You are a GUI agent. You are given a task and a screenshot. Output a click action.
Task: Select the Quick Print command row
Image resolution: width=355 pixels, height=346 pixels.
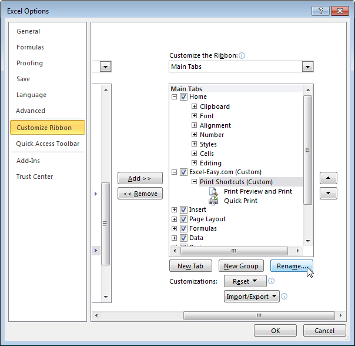click(x=240, y=201)
